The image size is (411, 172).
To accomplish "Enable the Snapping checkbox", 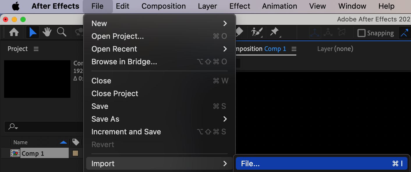I will point(361,33).
